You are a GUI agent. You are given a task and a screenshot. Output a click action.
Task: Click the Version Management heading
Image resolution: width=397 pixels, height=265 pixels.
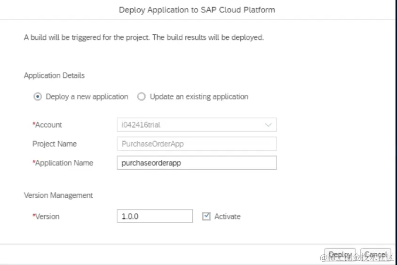coord(58,195)
